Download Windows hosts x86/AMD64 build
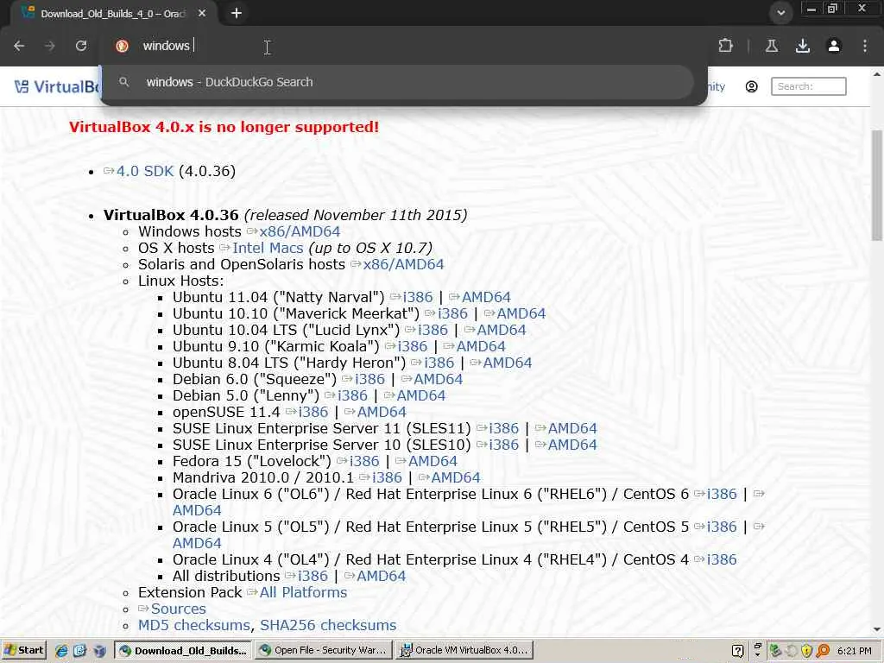Viewport: 884px width, 663px height. [x=300, y=231]
